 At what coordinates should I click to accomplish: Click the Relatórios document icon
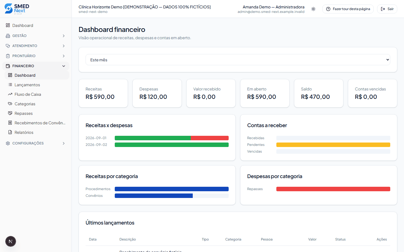point(10,132)
